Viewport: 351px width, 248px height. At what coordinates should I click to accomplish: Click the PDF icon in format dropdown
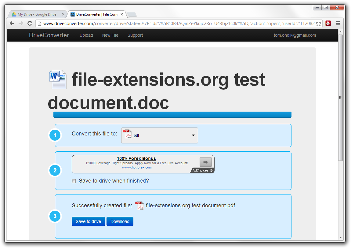(128, 134)
